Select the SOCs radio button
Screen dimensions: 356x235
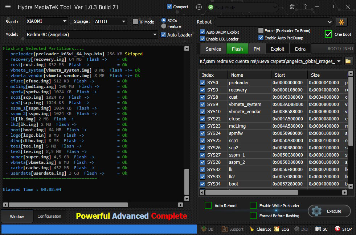[163, 20]
